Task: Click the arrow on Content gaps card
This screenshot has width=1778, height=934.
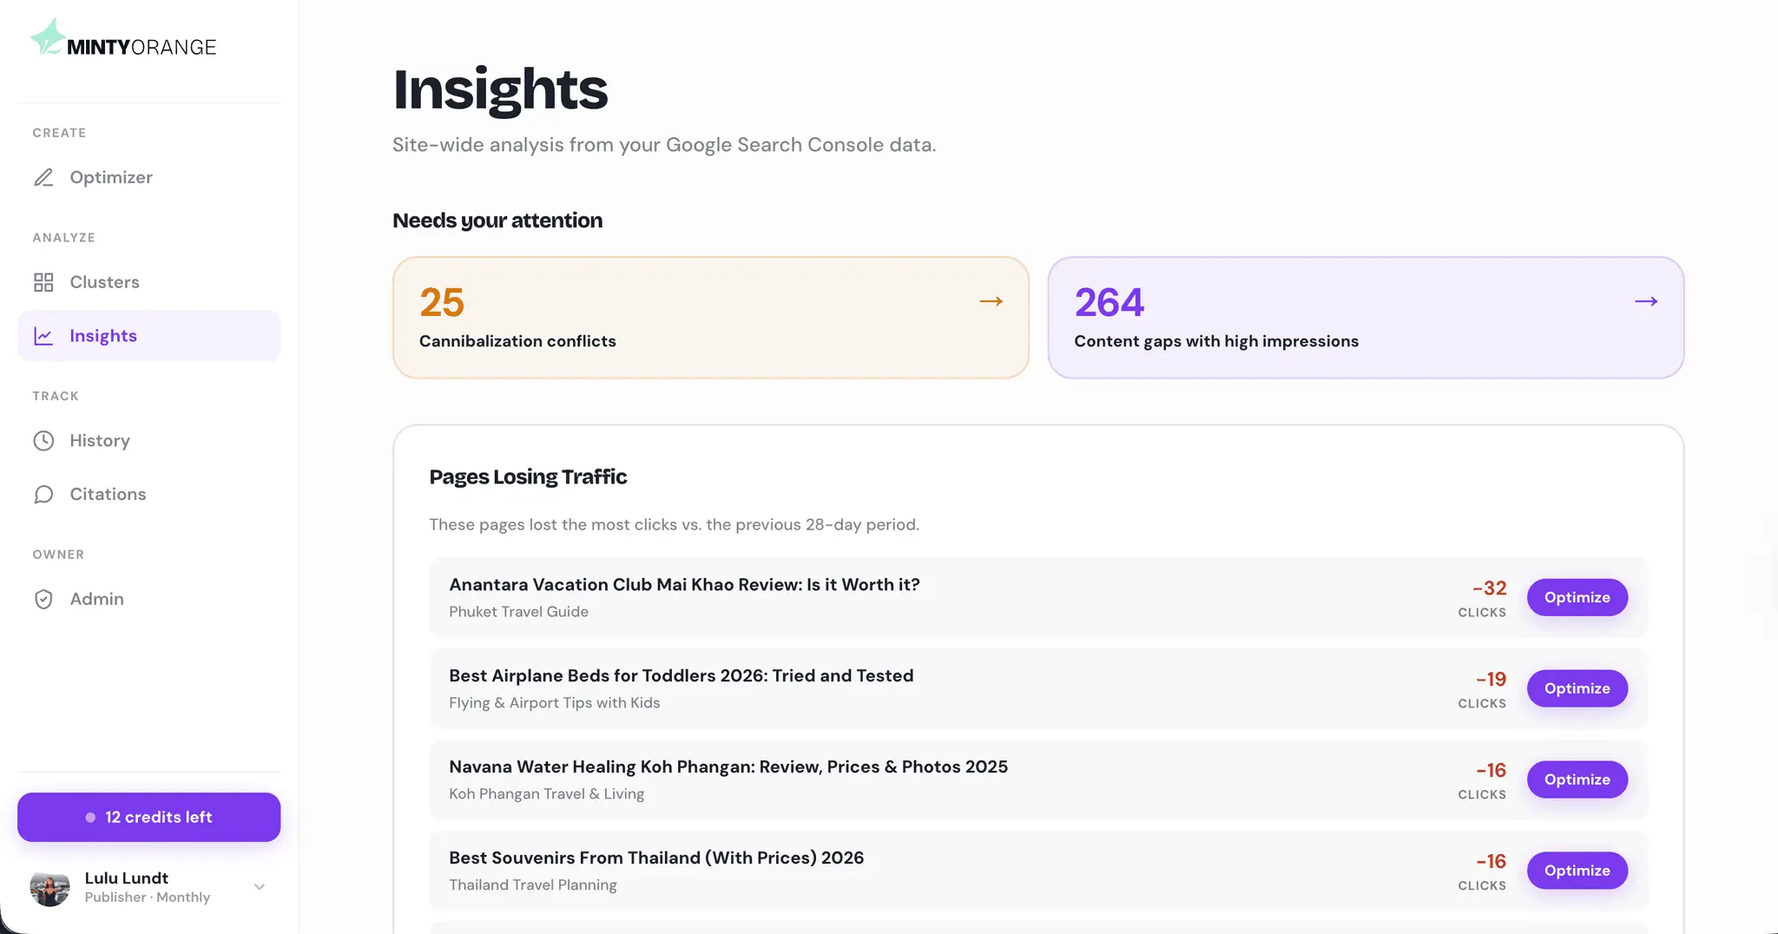Action: [1646, 301]
